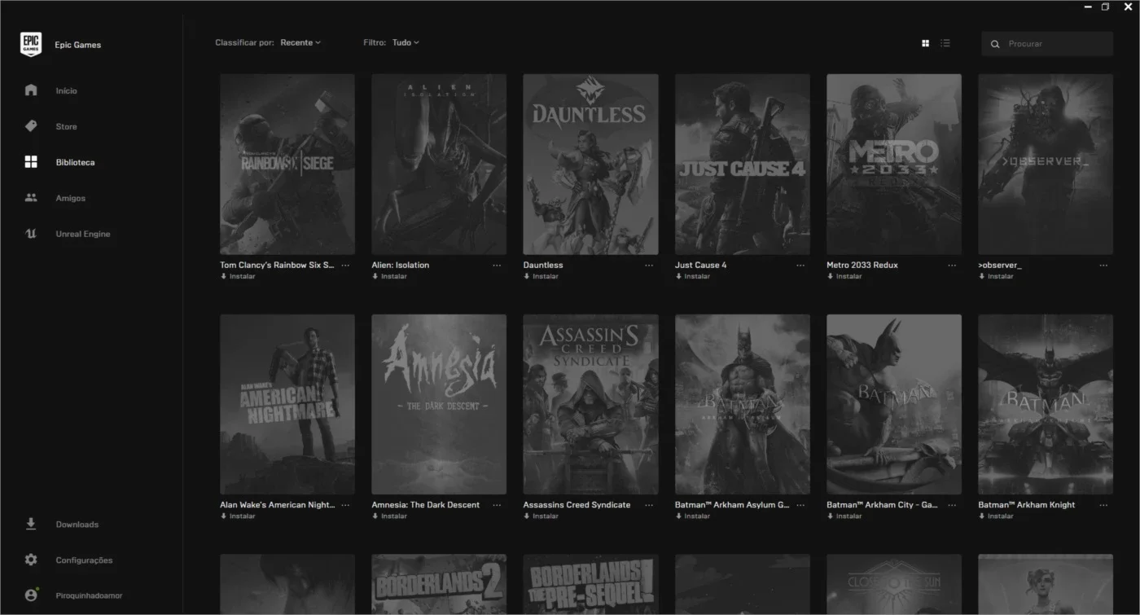Select the Biblioteca grid icon
The width and height of the screenshot is (1140, 615).
click(x=31, y=162)
